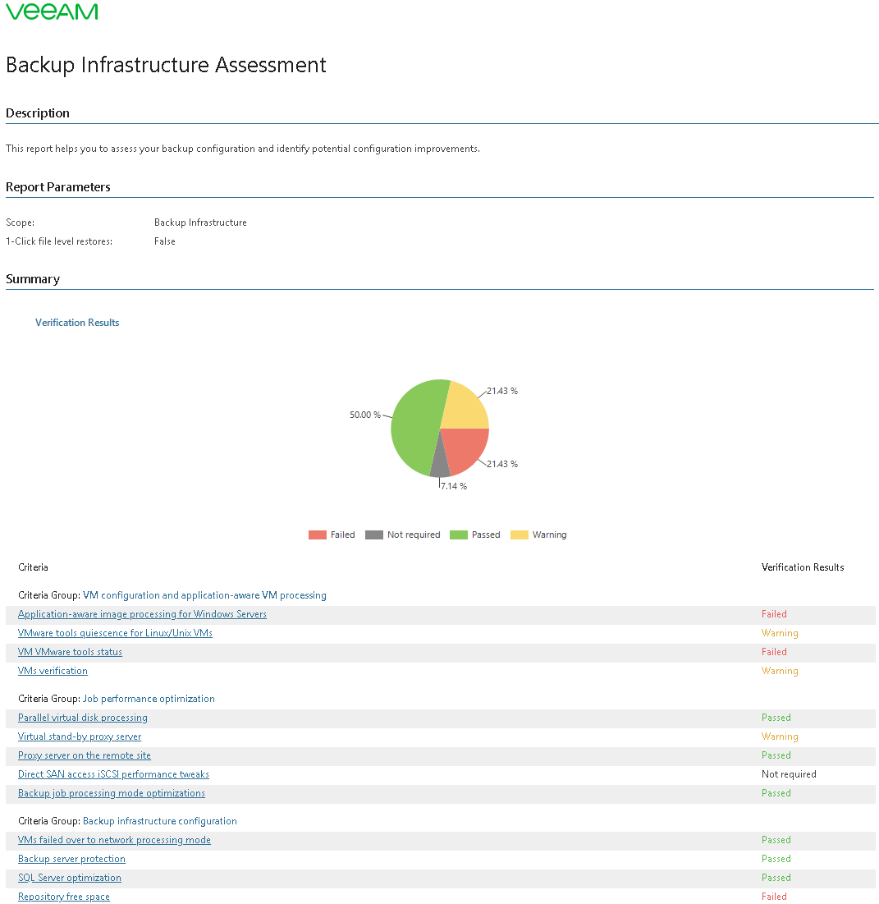Click the yellow Warning pie slice

coord(464,406)
